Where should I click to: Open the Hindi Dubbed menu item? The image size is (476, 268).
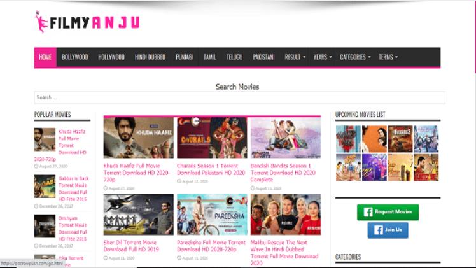pos(150,57)
